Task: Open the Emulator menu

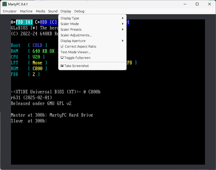Action: (x=10, y=11)
